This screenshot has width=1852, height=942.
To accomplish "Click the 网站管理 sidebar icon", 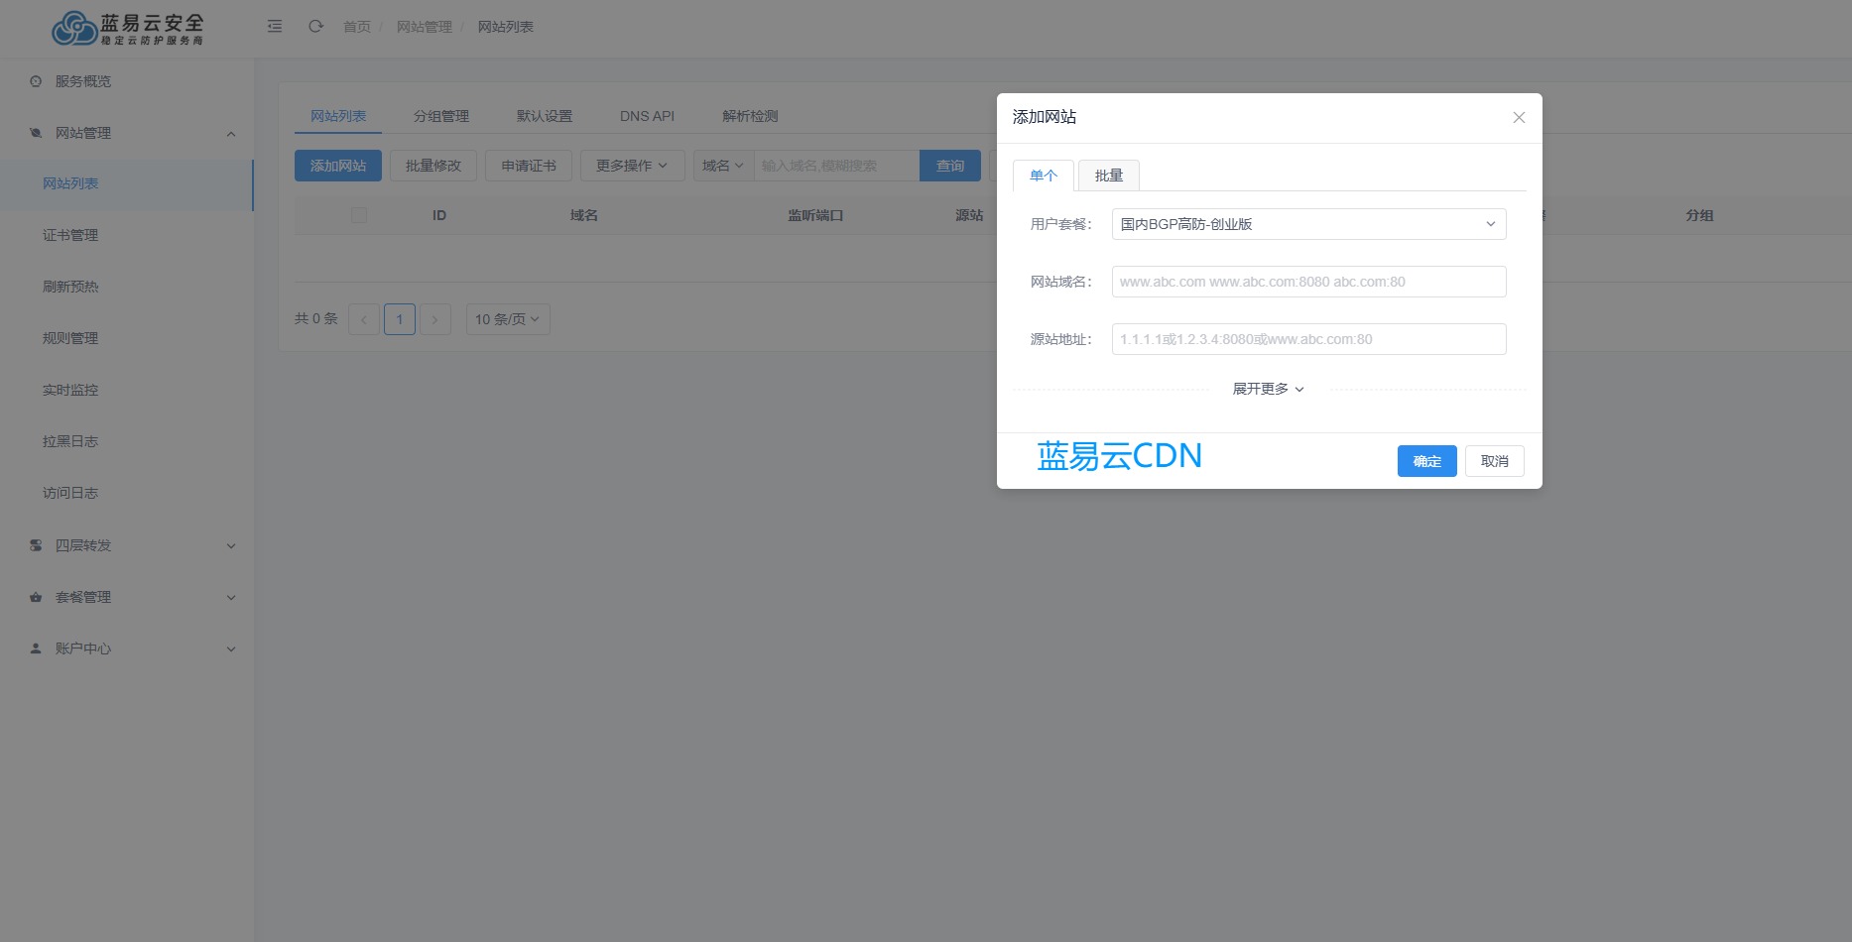I will click(35, 133).
